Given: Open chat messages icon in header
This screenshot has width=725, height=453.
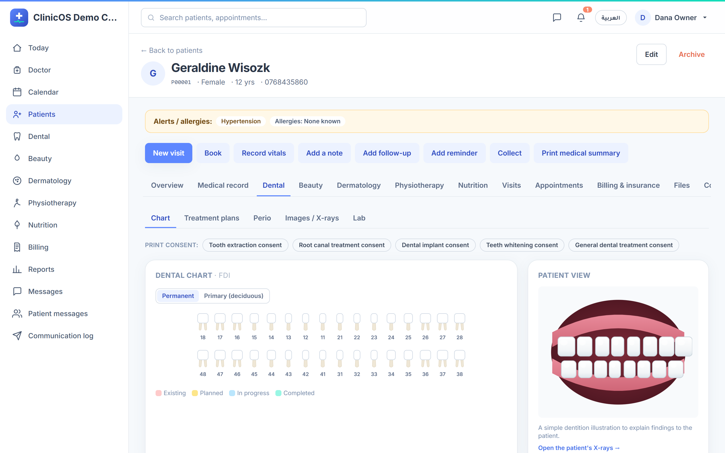Looking at the screenshot, I should click(x=557, y=18).
